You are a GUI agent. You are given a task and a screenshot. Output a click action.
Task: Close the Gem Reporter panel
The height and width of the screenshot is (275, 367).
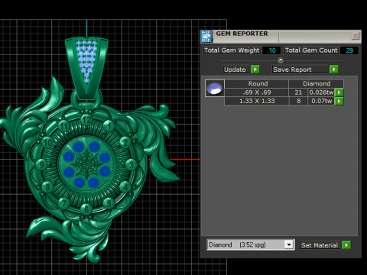coord(356,36)
